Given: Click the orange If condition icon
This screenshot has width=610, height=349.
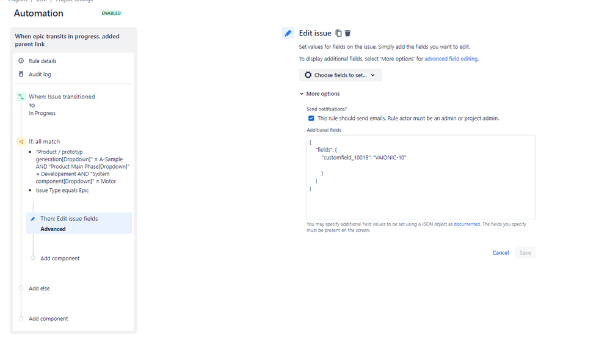Looking at the screenshot, I should pos(21,141).
